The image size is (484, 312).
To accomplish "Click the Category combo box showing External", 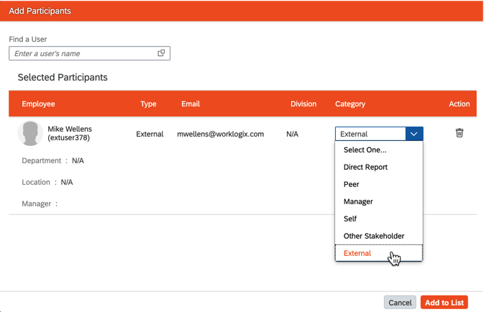I will pyautogui.click(x=370, y=134).
